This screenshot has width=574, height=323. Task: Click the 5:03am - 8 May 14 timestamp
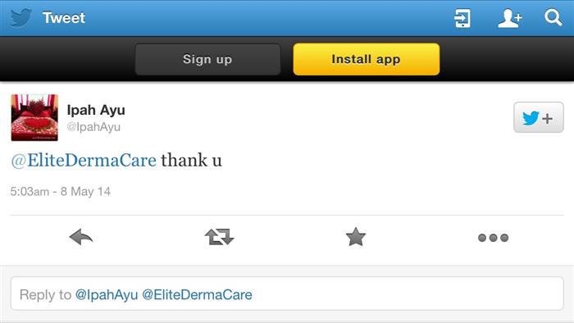click(x=61, y=191)
